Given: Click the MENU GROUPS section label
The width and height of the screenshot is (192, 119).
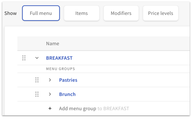Looking at the screenshot, I should tap(60, 69).
